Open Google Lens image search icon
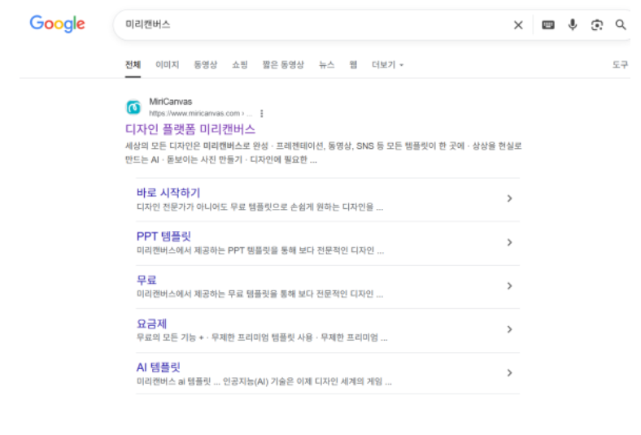Screen dimensions: 641x435 (x=597, y=25)
